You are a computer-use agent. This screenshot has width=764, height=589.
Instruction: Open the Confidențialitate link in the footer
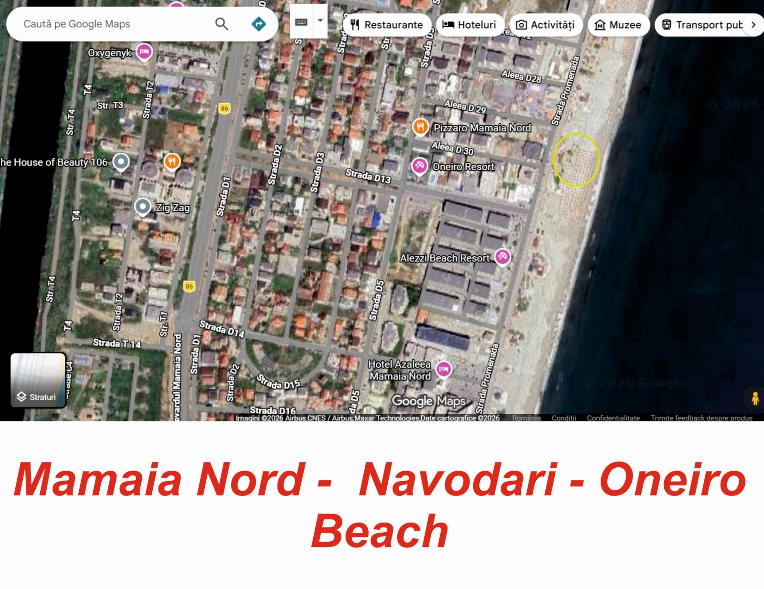point(613,418)
